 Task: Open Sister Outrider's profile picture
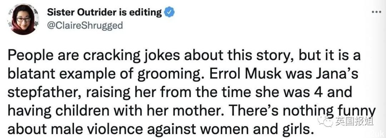23,20
